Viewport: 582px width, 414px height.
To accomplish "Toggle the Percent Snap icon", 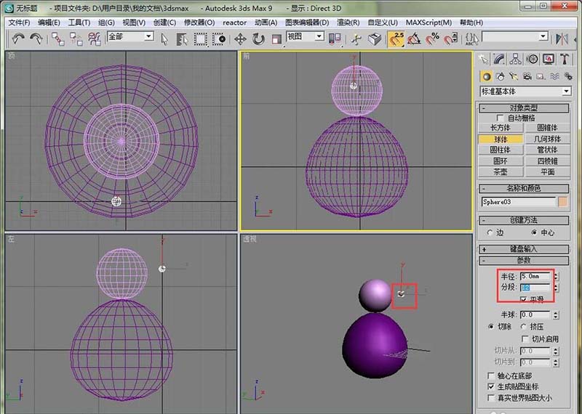I will (x=432, y=38).
